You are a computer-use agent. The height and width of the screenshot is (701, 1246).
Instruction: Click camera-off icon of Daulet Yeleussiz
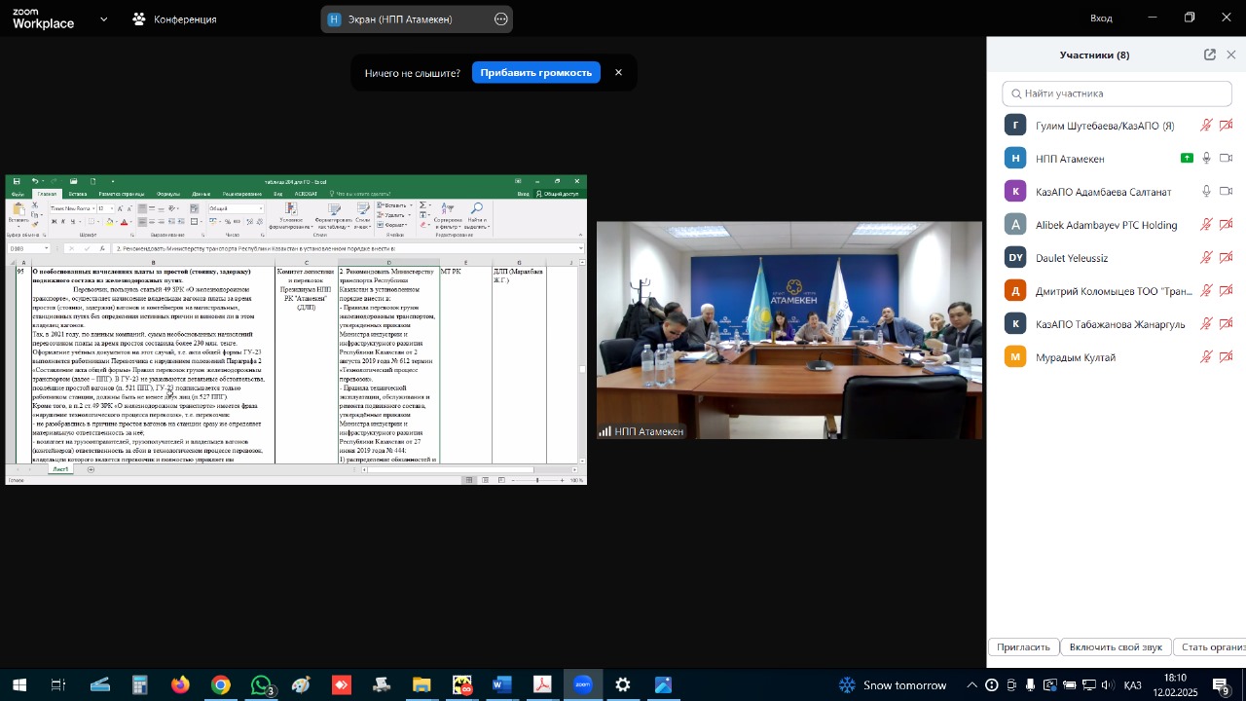(1227, 258)
